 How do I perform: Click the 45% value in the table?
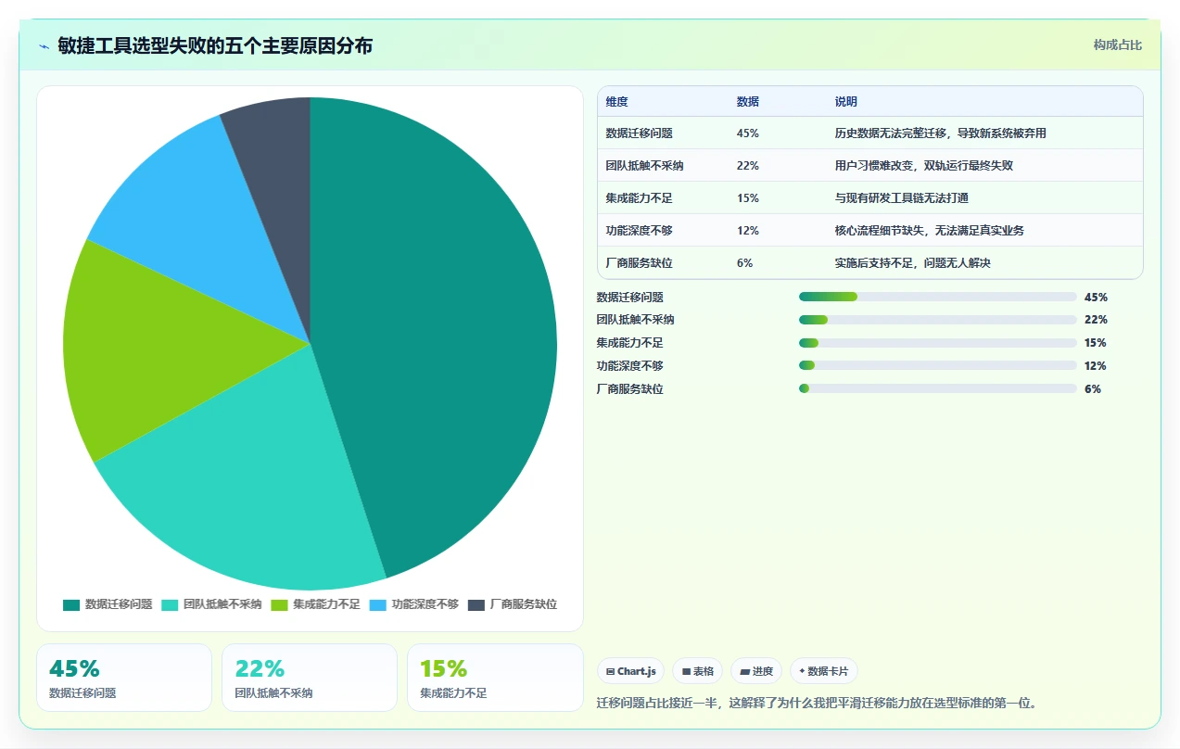point(747,133)
